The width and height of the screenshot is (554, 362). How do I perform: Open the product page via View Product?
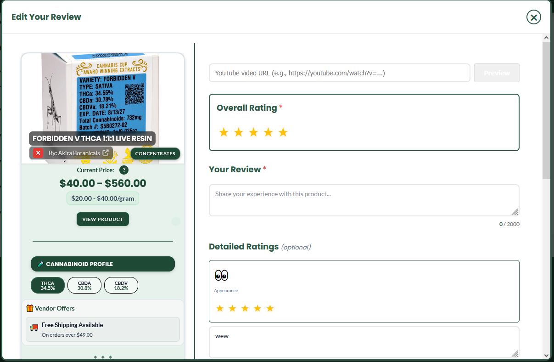(102, 219)
